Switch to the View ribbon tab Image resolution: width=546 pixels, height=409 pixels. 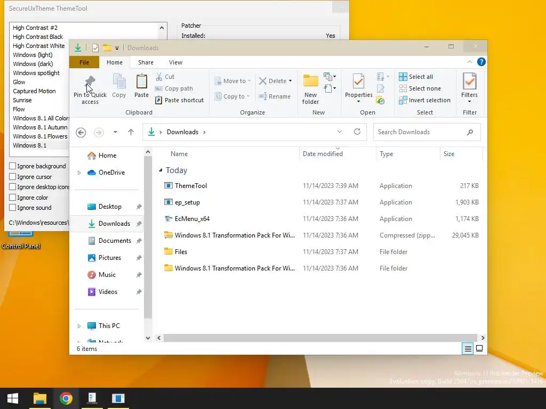175,62
